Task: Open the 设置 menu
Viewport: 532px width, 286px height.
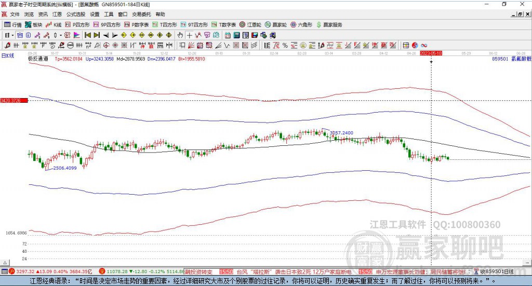Action: tap(95, 14)
